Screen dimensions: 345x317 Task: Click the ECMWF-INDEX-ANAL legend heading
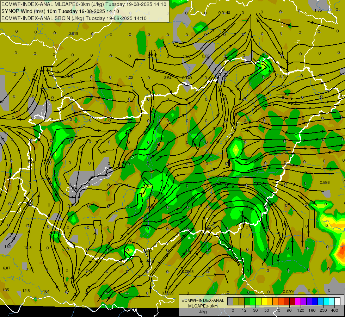(203, 300)
